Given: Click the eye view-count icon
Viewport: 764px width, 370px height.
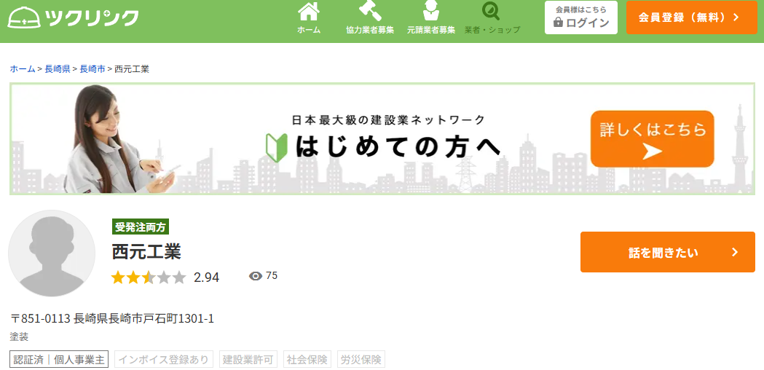Looking at the screenshot, I should tap(255, 276).
